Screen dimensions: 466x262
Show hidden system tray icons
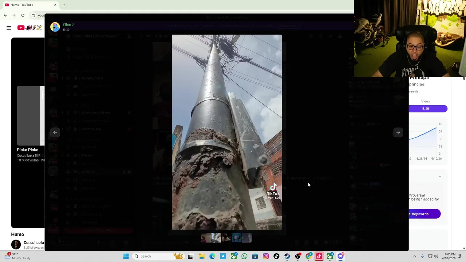[x=415, y=256]
